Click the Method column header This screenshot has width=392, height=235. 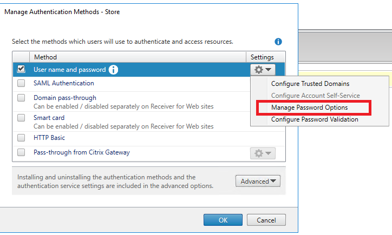coord(45,57)
